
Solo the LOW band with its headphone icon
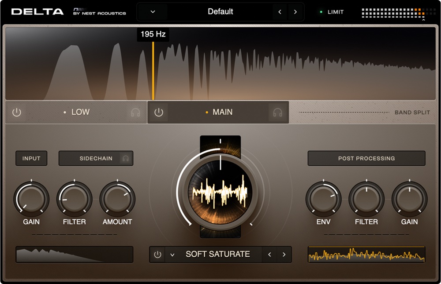(136, 112)
